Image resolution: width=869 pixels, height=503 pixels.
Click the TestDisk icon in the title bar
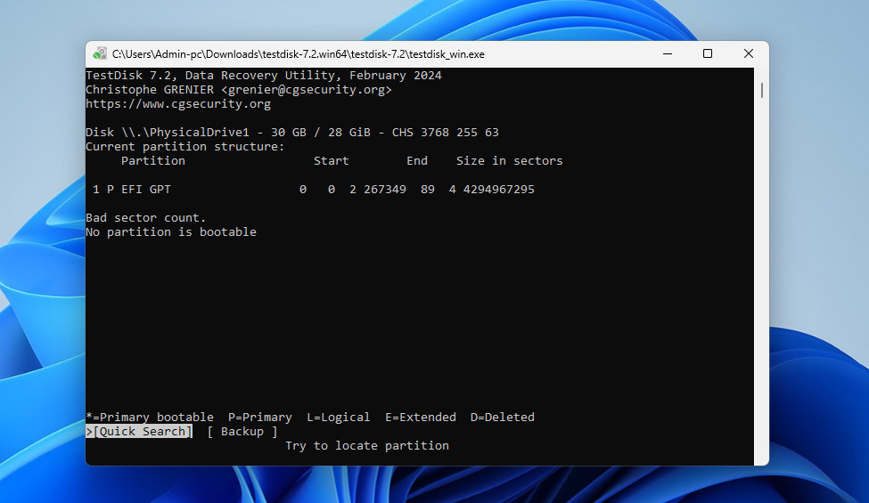coord(100,54)
